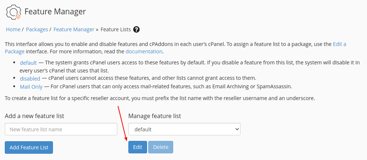The height and width of the screenshot is (160, 367).
Task: Click the Edit button
Action: click(x=138, y=147)
